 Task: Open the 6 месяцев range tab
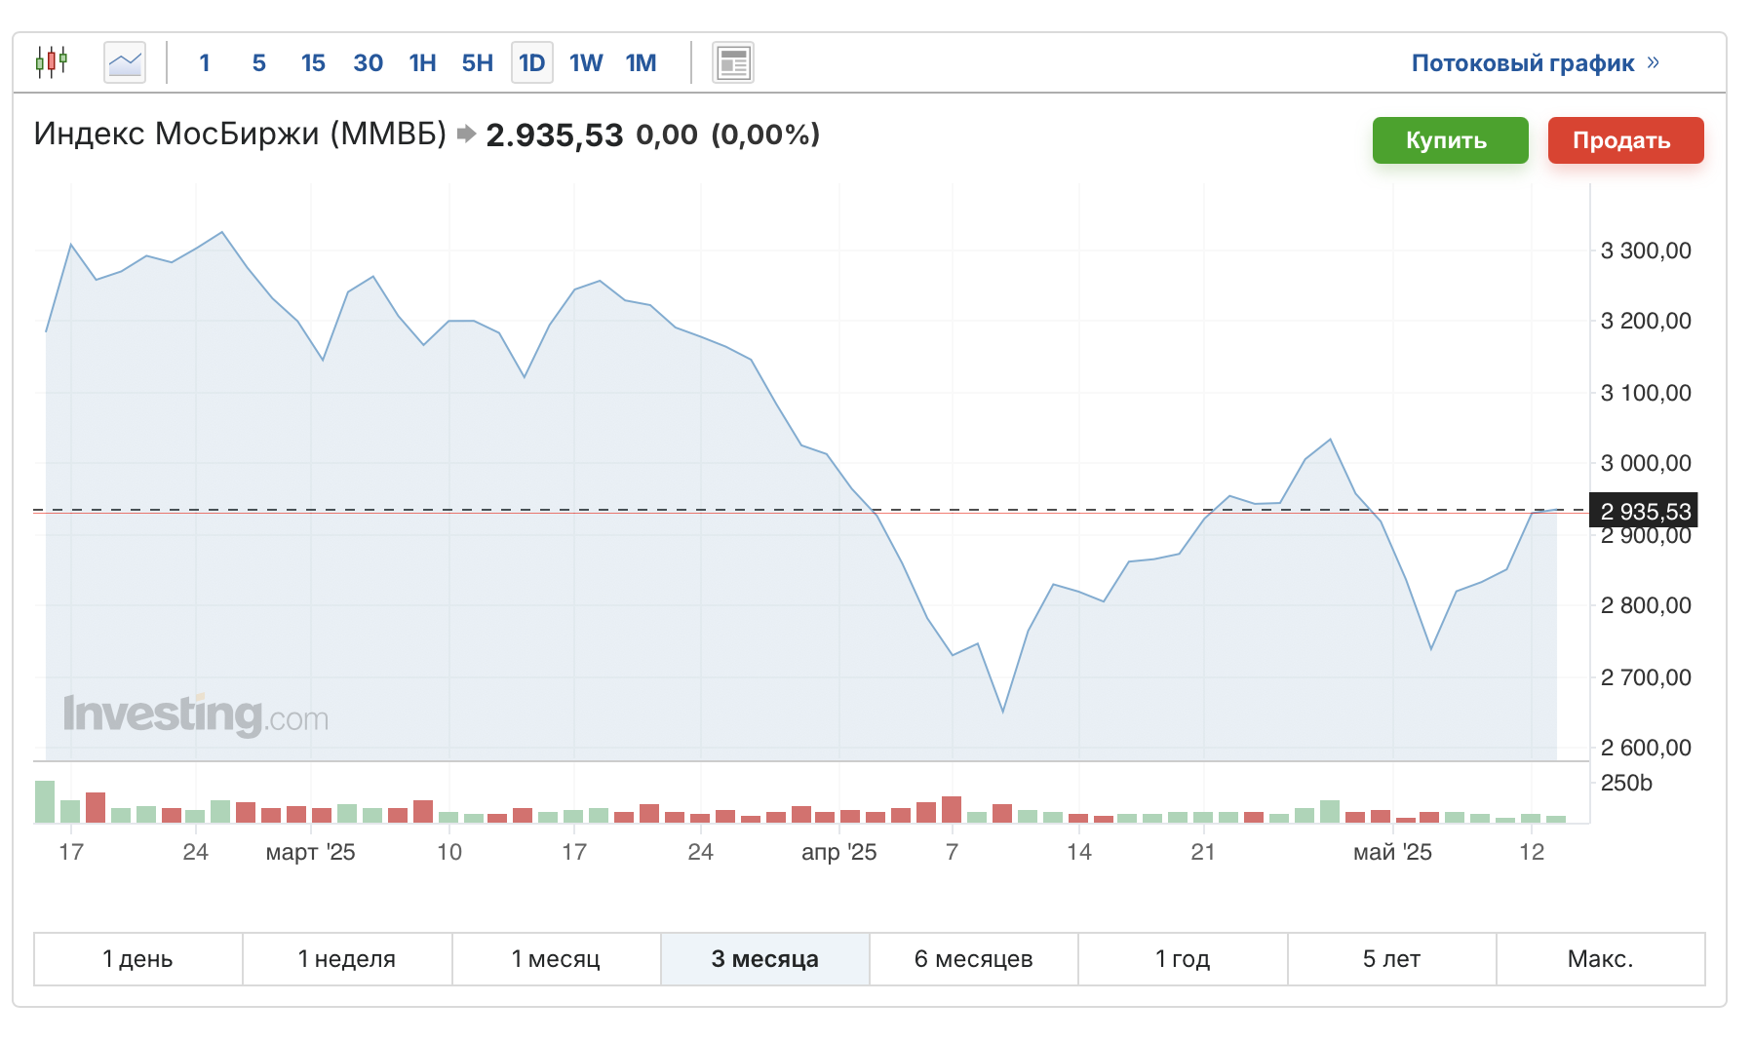tap(974, 959)
